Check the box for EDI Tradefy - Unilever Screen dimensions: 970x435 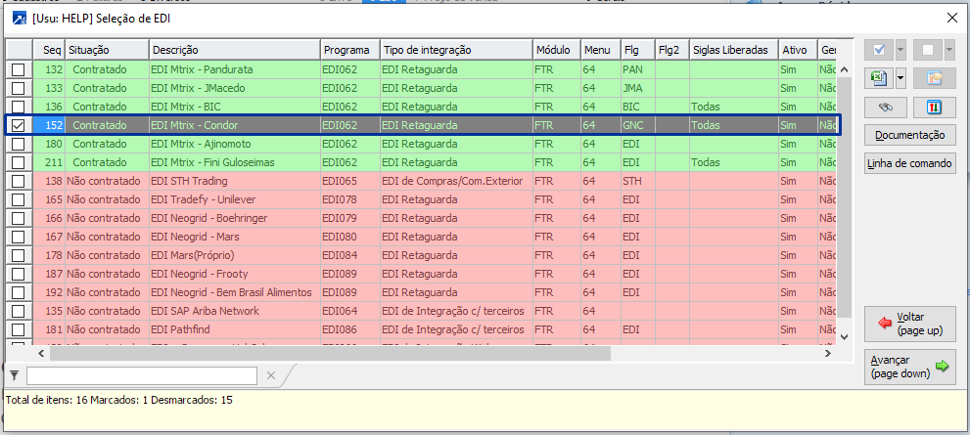pyautogui.click(x=19, y=199)
